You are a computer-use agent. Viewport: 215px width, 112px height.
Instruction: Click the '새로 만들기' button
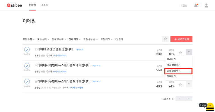181,39
